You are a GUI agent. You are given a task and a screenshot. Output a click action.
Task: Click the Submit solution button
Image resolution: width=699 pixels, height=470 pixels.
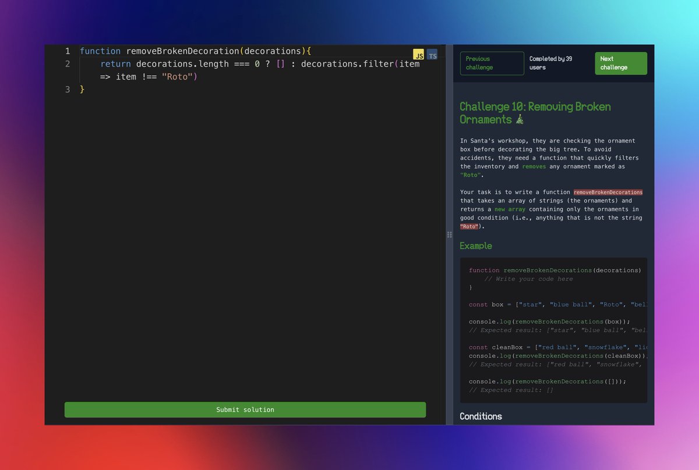tap(245, 410)
